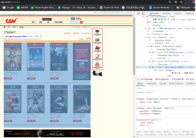The height and width of the screenshot is (138, 196).
Task: Click the crossed-out eye icon in address bar
Action: tap(176, 2)
